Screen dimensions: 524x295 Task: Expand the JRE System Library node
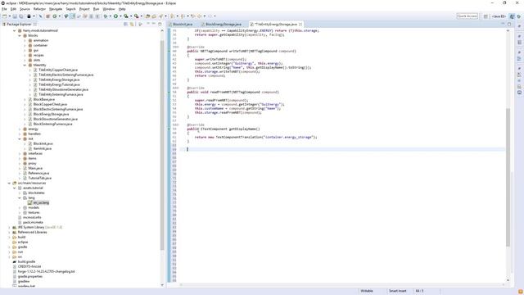coord(9,227)
